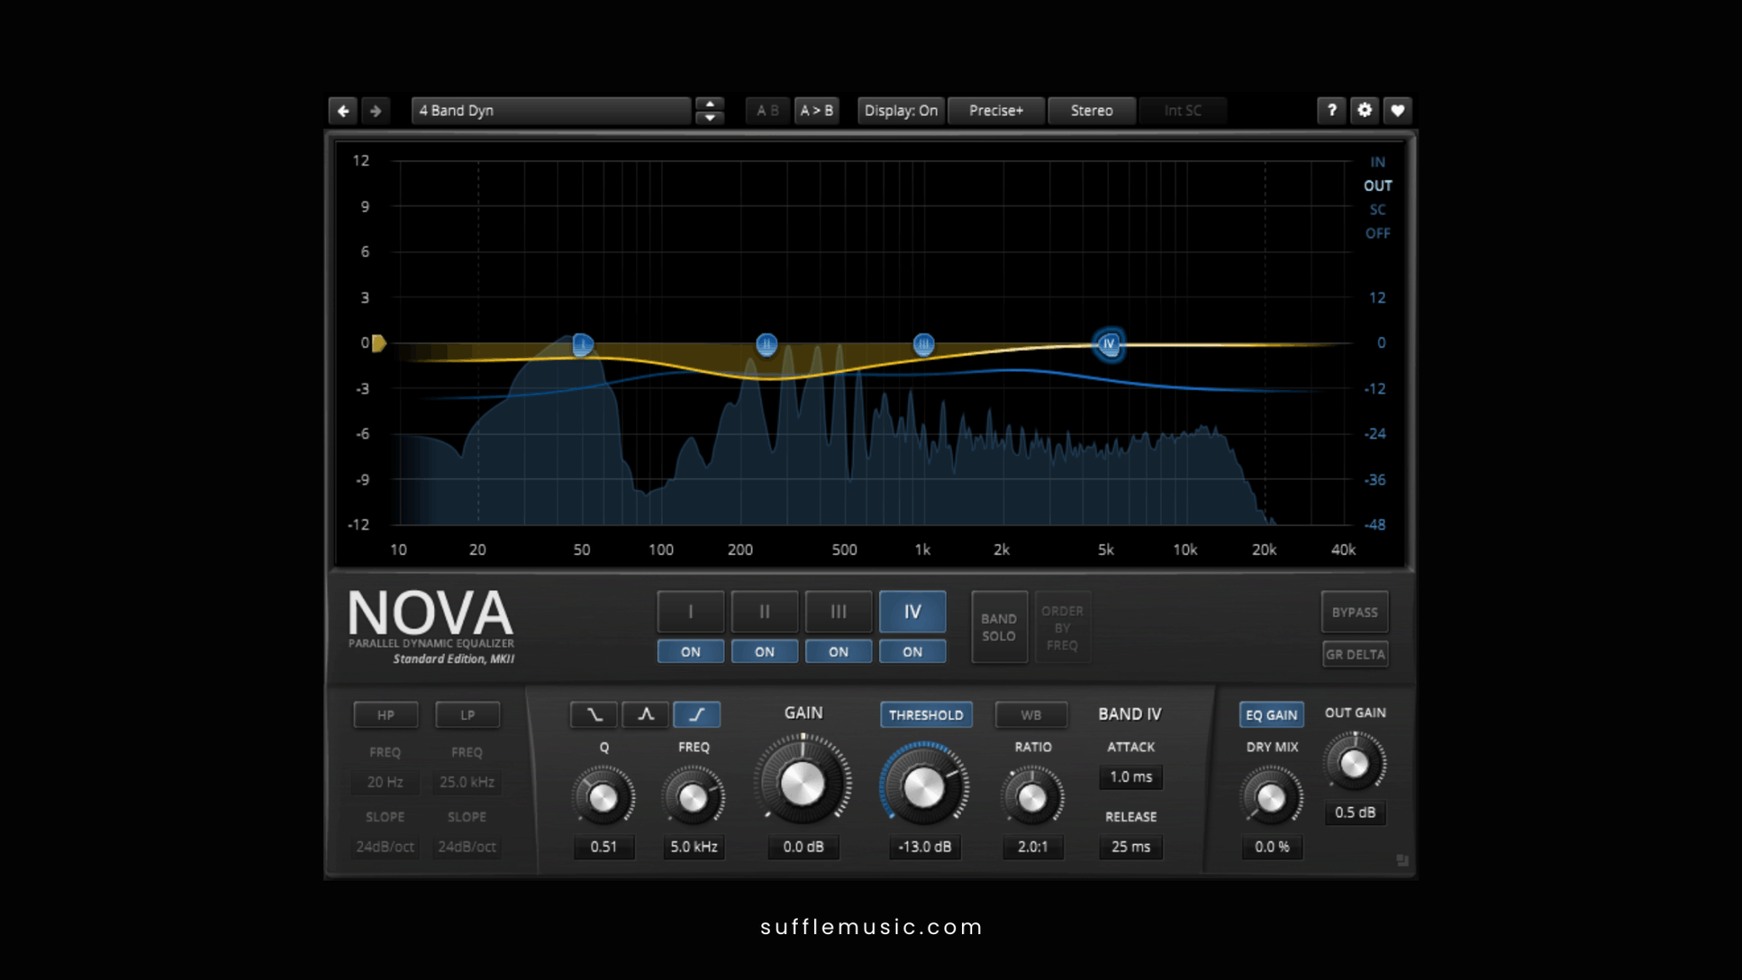The width and height of the screenshot is (1742, 980).
Task: Enable the HP high-pass filter
Action: [x=385, y=715]
